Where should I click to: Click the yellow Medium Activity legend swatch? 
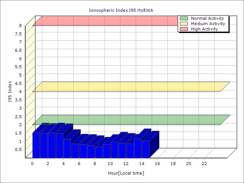[x=184, y=24]
